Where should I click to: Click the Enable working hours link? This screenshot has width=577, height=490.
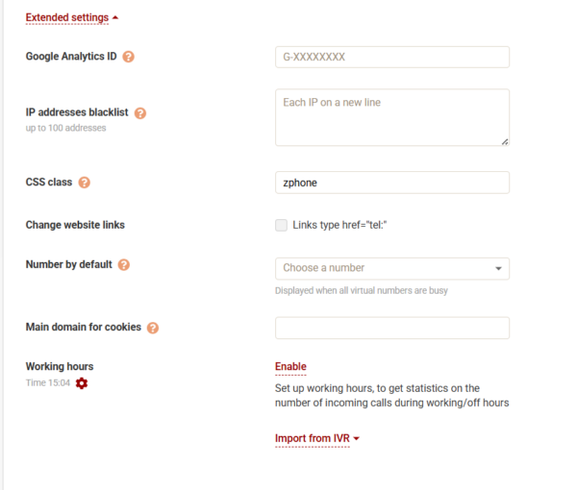pyautogui.click(x=290, y=367)
